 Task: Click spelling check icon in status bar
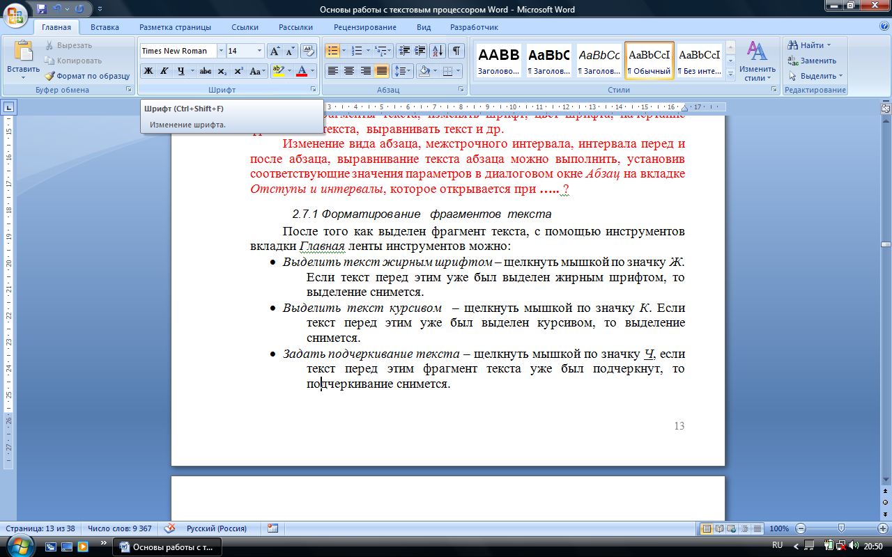point(169,528)
